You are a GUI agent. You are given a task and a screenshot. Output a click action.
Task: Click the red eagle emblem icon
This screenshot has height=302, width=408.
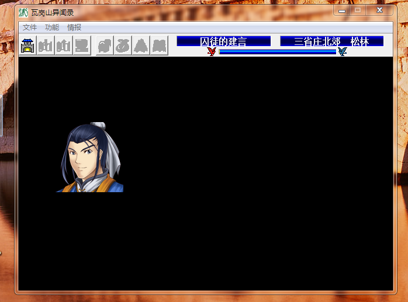click(x=212, y=51)
